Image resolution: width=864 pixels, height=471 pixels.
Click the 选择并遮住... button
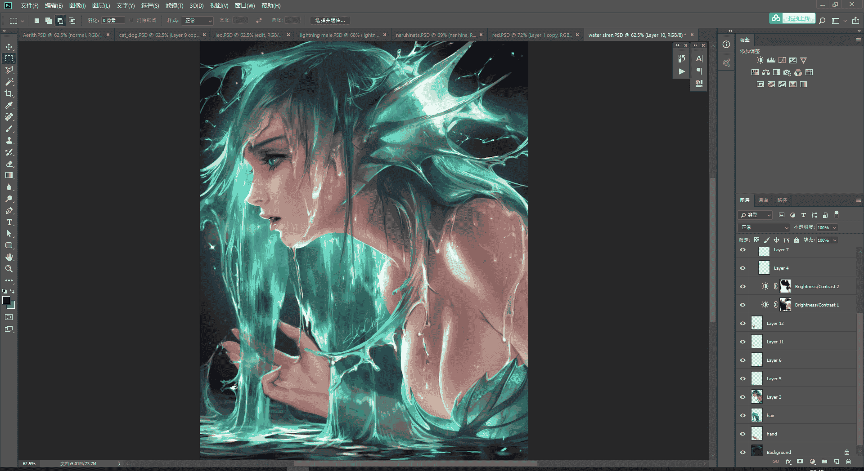tap(330, 20)
